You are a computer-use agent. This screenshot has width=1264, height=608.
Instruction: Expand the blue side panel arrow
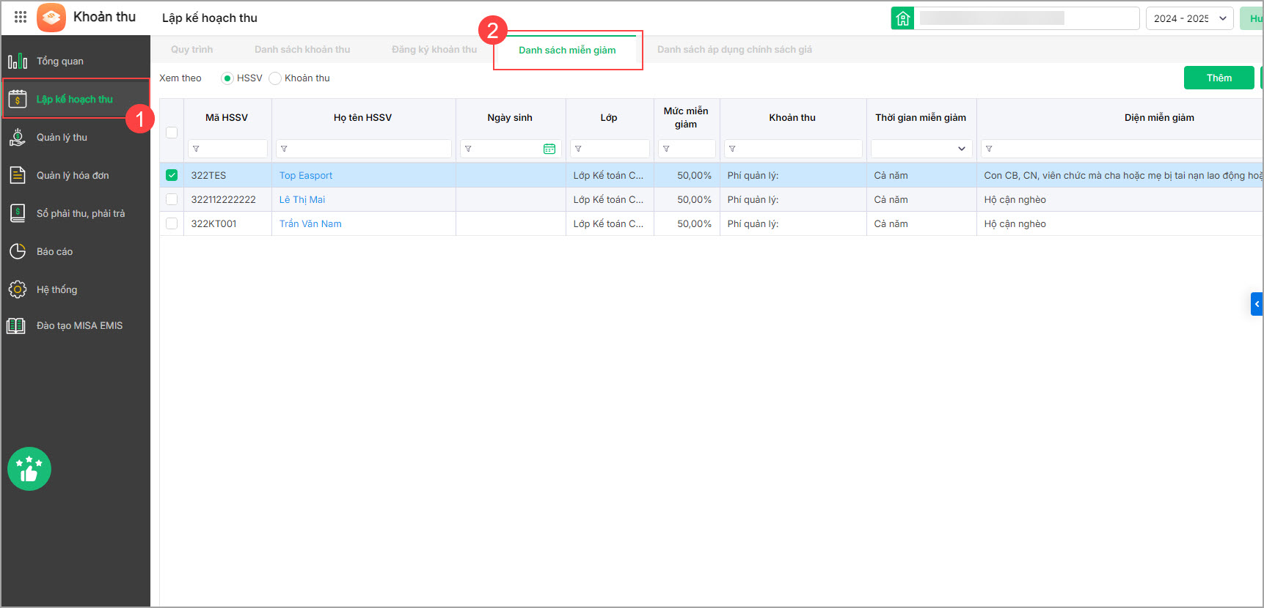point(1256,304)
